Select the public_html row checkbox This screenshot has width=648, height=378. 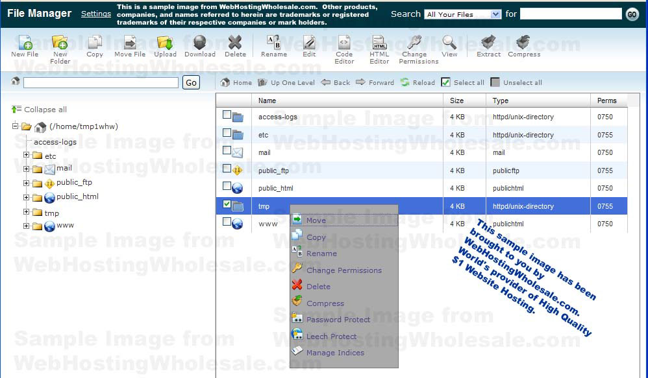pyautogui.click(x=227, y=185)
